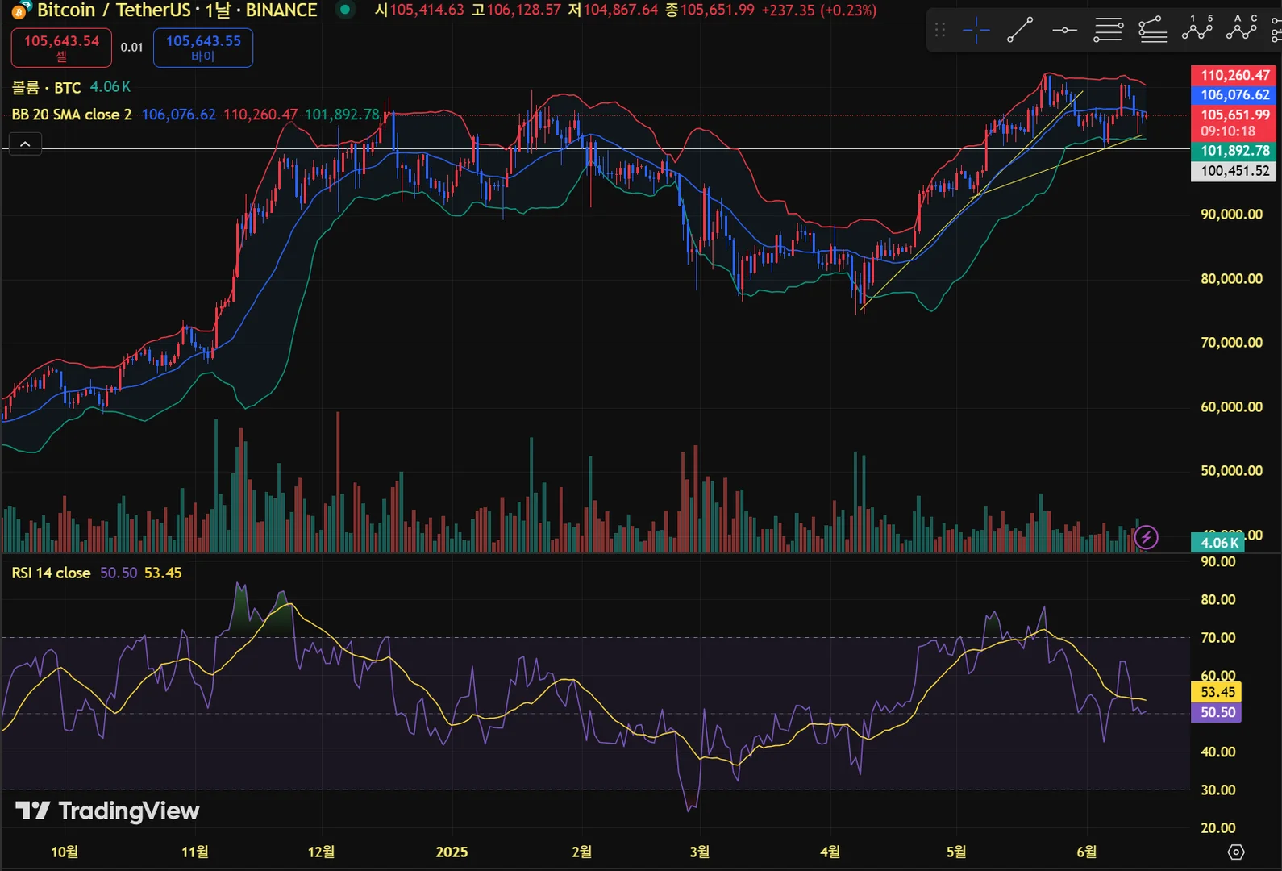This screenshot has height=871, width=1282.
Task: Open the Bitcoin / TetherUS symbol search
Action: [114, 10]
